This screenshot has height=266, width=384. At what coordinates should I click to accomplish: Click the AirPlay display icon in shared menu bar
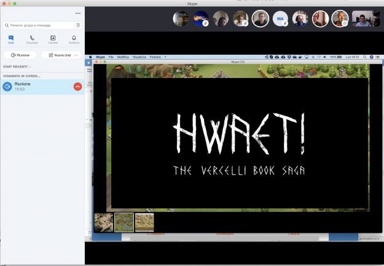pos(307,57)
